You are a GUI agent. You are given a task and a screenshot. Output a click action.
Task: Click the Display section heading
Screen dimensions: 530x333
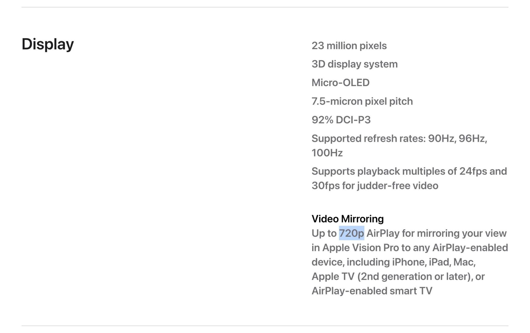coord(48,44)
